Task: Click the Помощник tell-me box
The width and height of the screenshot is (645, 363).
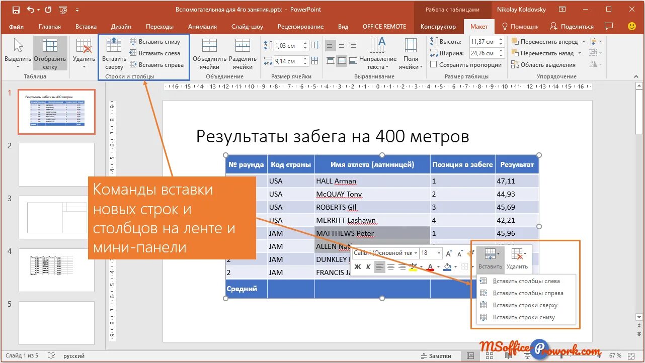Action: click(520, 26)
